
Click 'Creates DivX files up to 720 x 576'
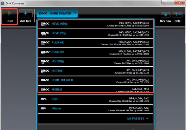tap(132, 82)
